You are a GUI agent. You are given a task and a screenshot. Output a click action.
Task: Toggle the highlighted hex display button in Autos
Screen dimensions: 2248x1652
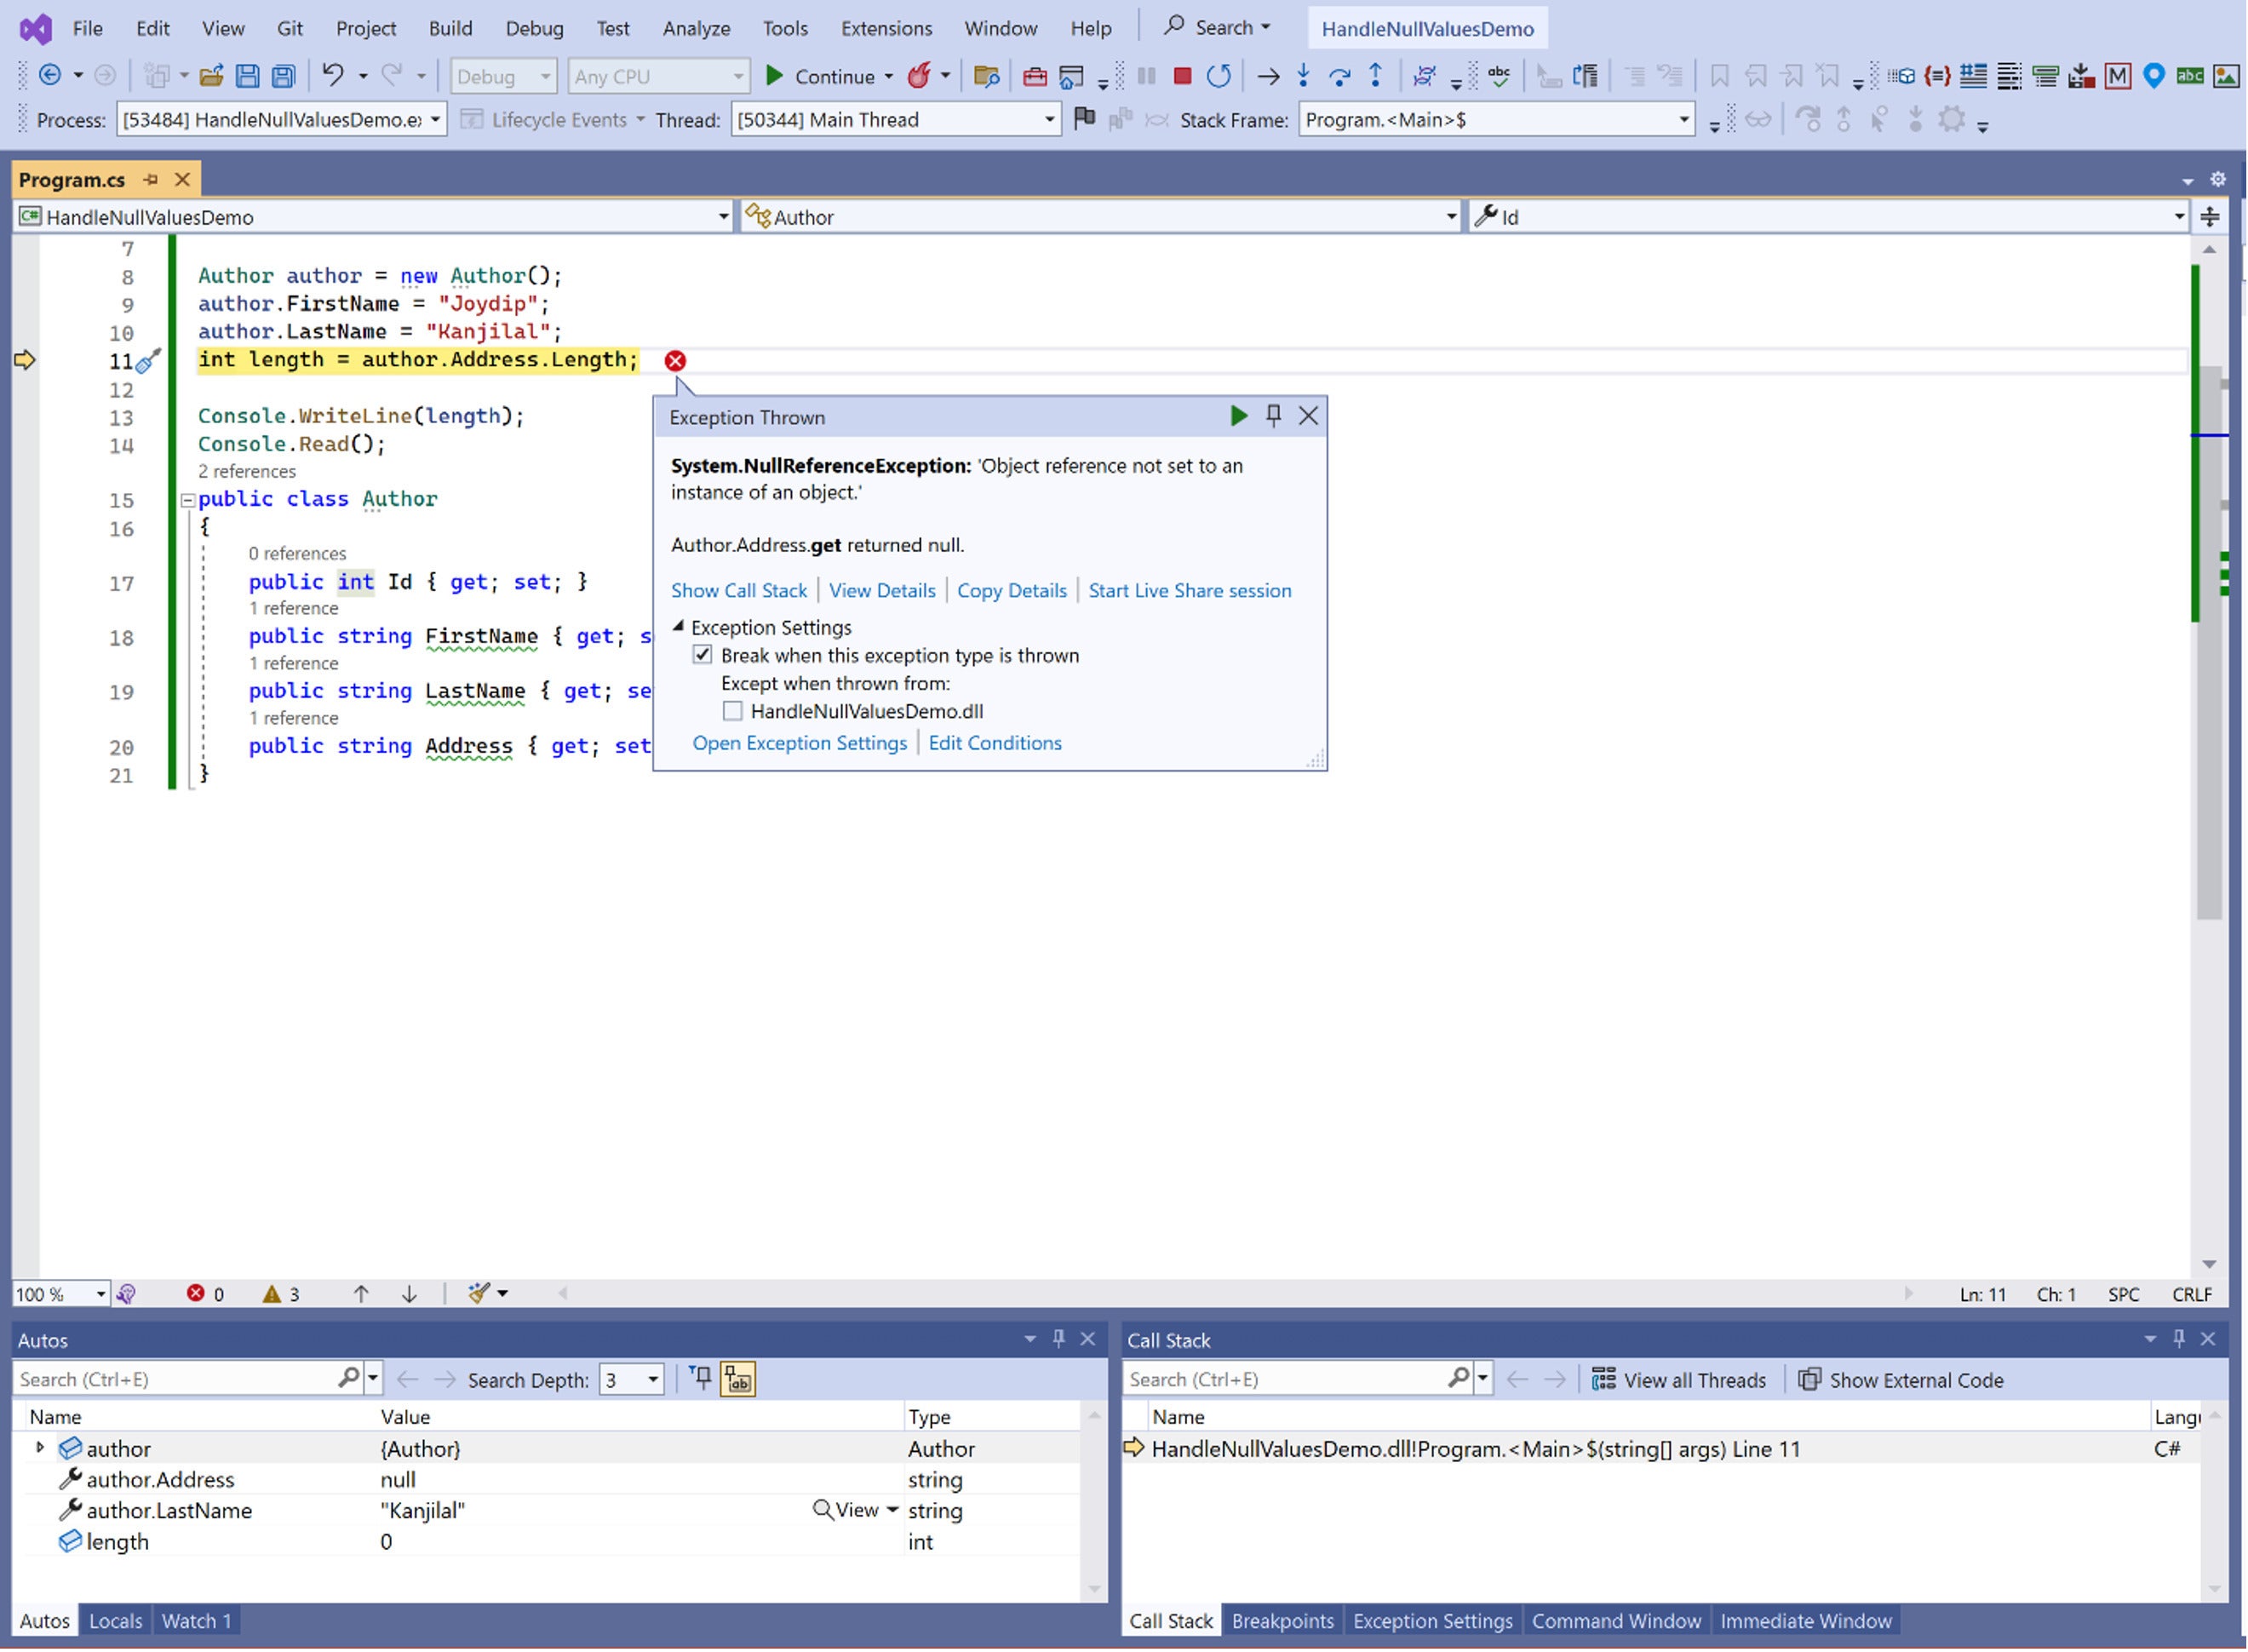click(x=739, y=1379)
